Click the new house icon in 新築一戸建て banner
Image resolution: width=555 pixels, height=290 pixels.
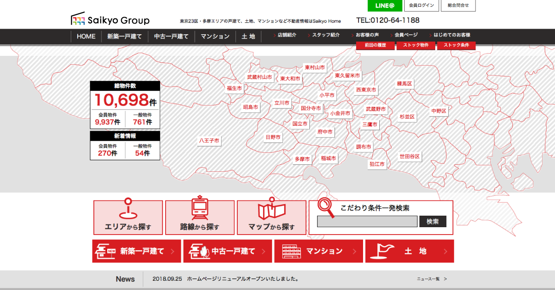point(105,251)
